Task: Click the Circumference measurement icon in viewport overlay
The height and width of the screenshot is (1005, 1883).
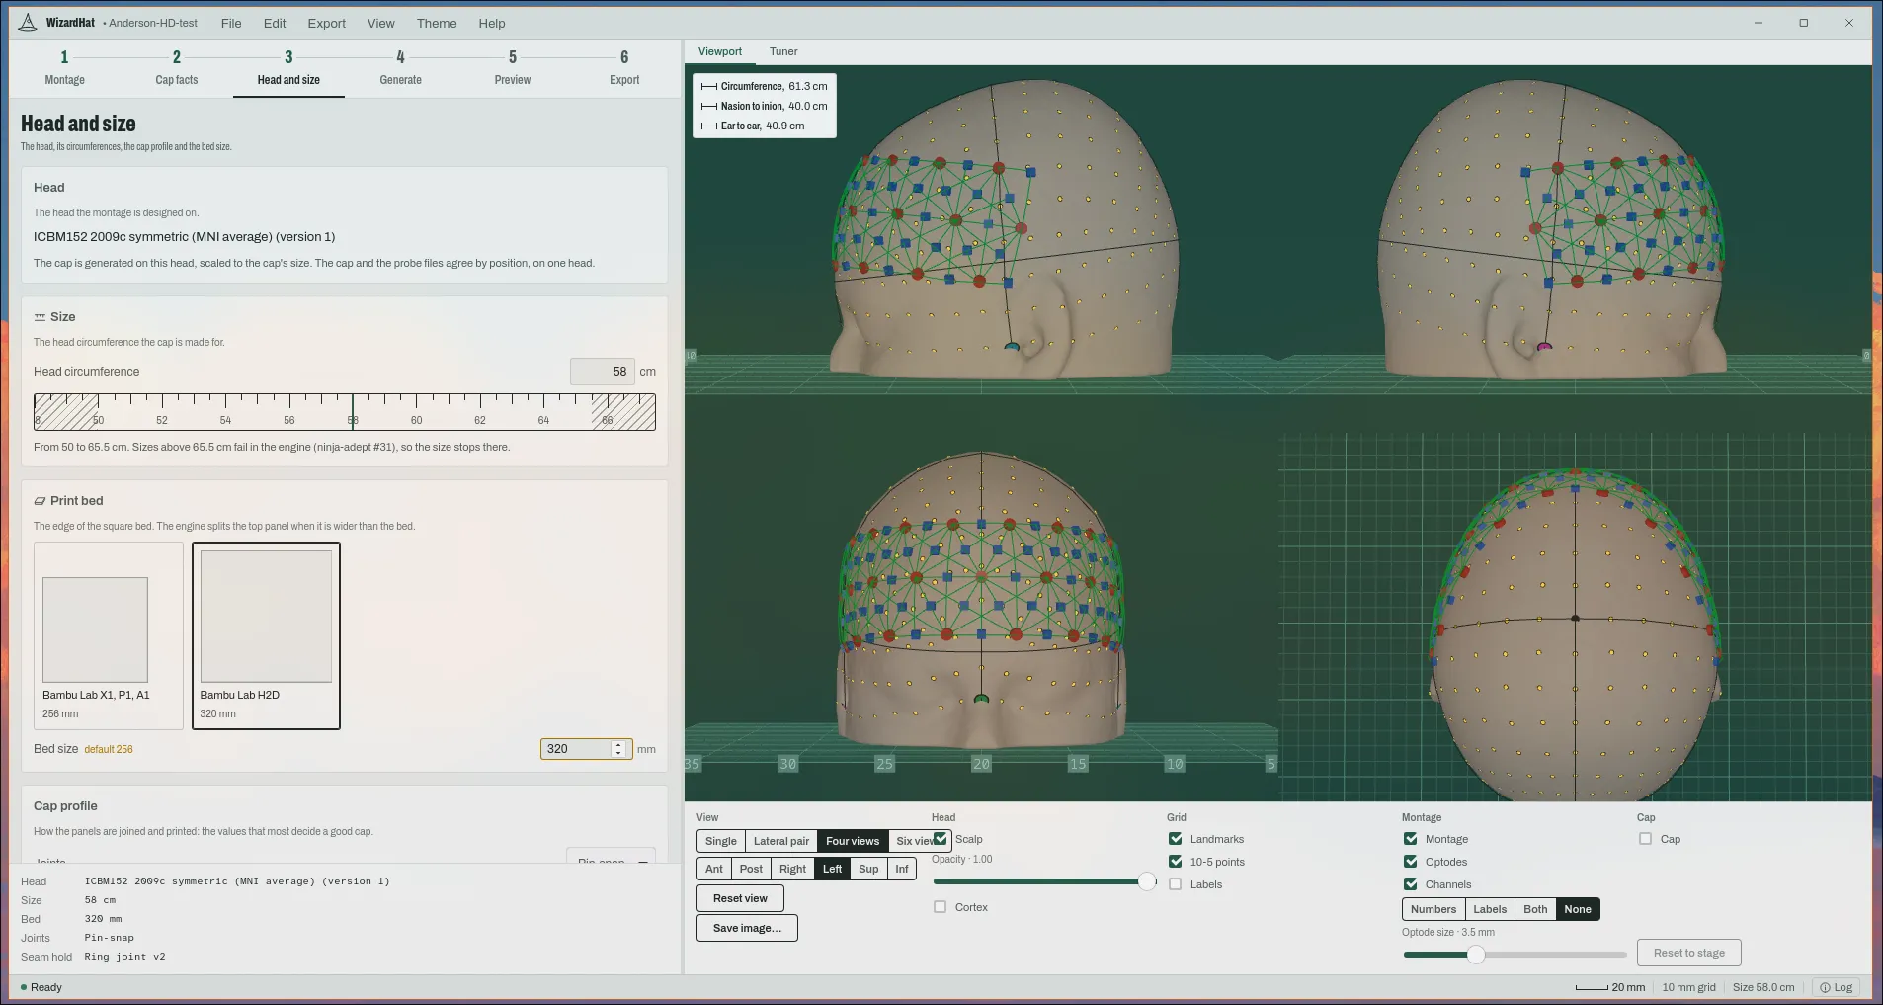Action: tap(708, 87)
